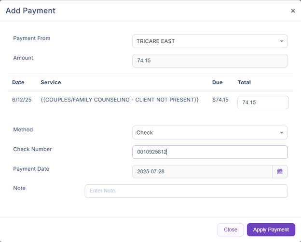Screen dimensions: 301x242
Task: Open the Payment Date calendar picker icon
Action: (280, 171)
